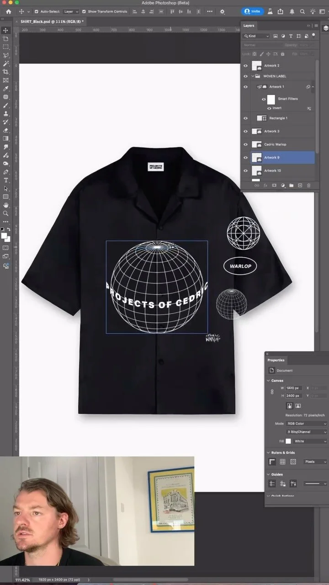This screenshot has height=585, width=329.
Task: Toggle the Auto-Select checkbox
Action: coord(37,11)
